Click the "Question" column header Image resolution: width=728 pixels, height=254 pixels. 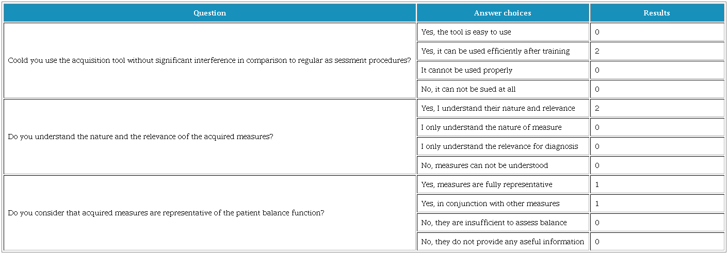209,13
